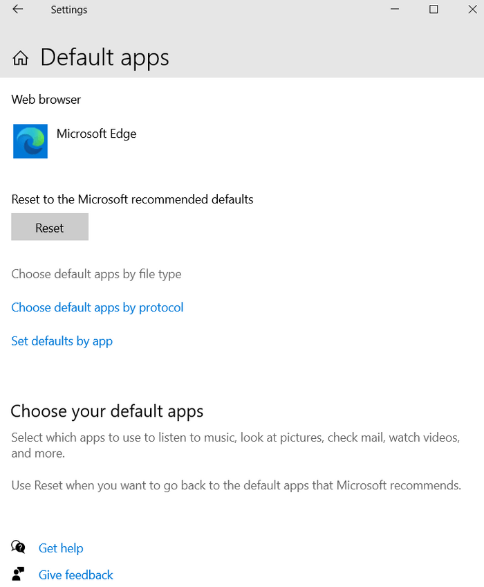Click the Microsoft Edge browser logo

pyautogui.click(x=30, y=141)
